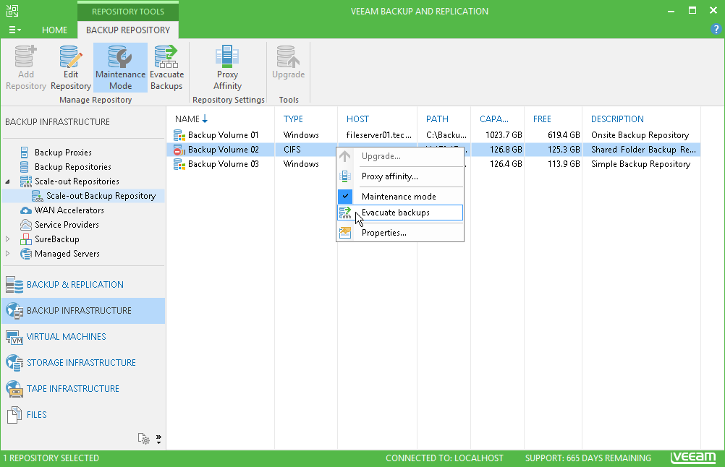Expand the SureBackup tree node
This screenshot has height=467, width=725.
[8, 239]
